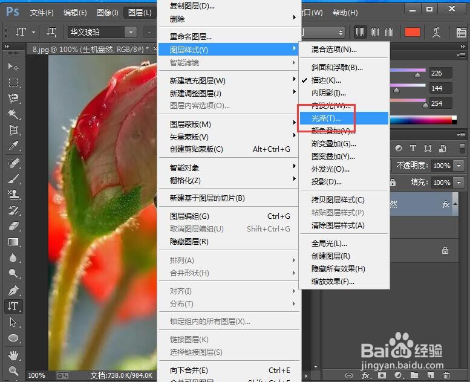Image resolution: width=470 pixels, height=382 pixels.
Task: Toggle shape layer filter icon
Action: (x=428, y=148)
